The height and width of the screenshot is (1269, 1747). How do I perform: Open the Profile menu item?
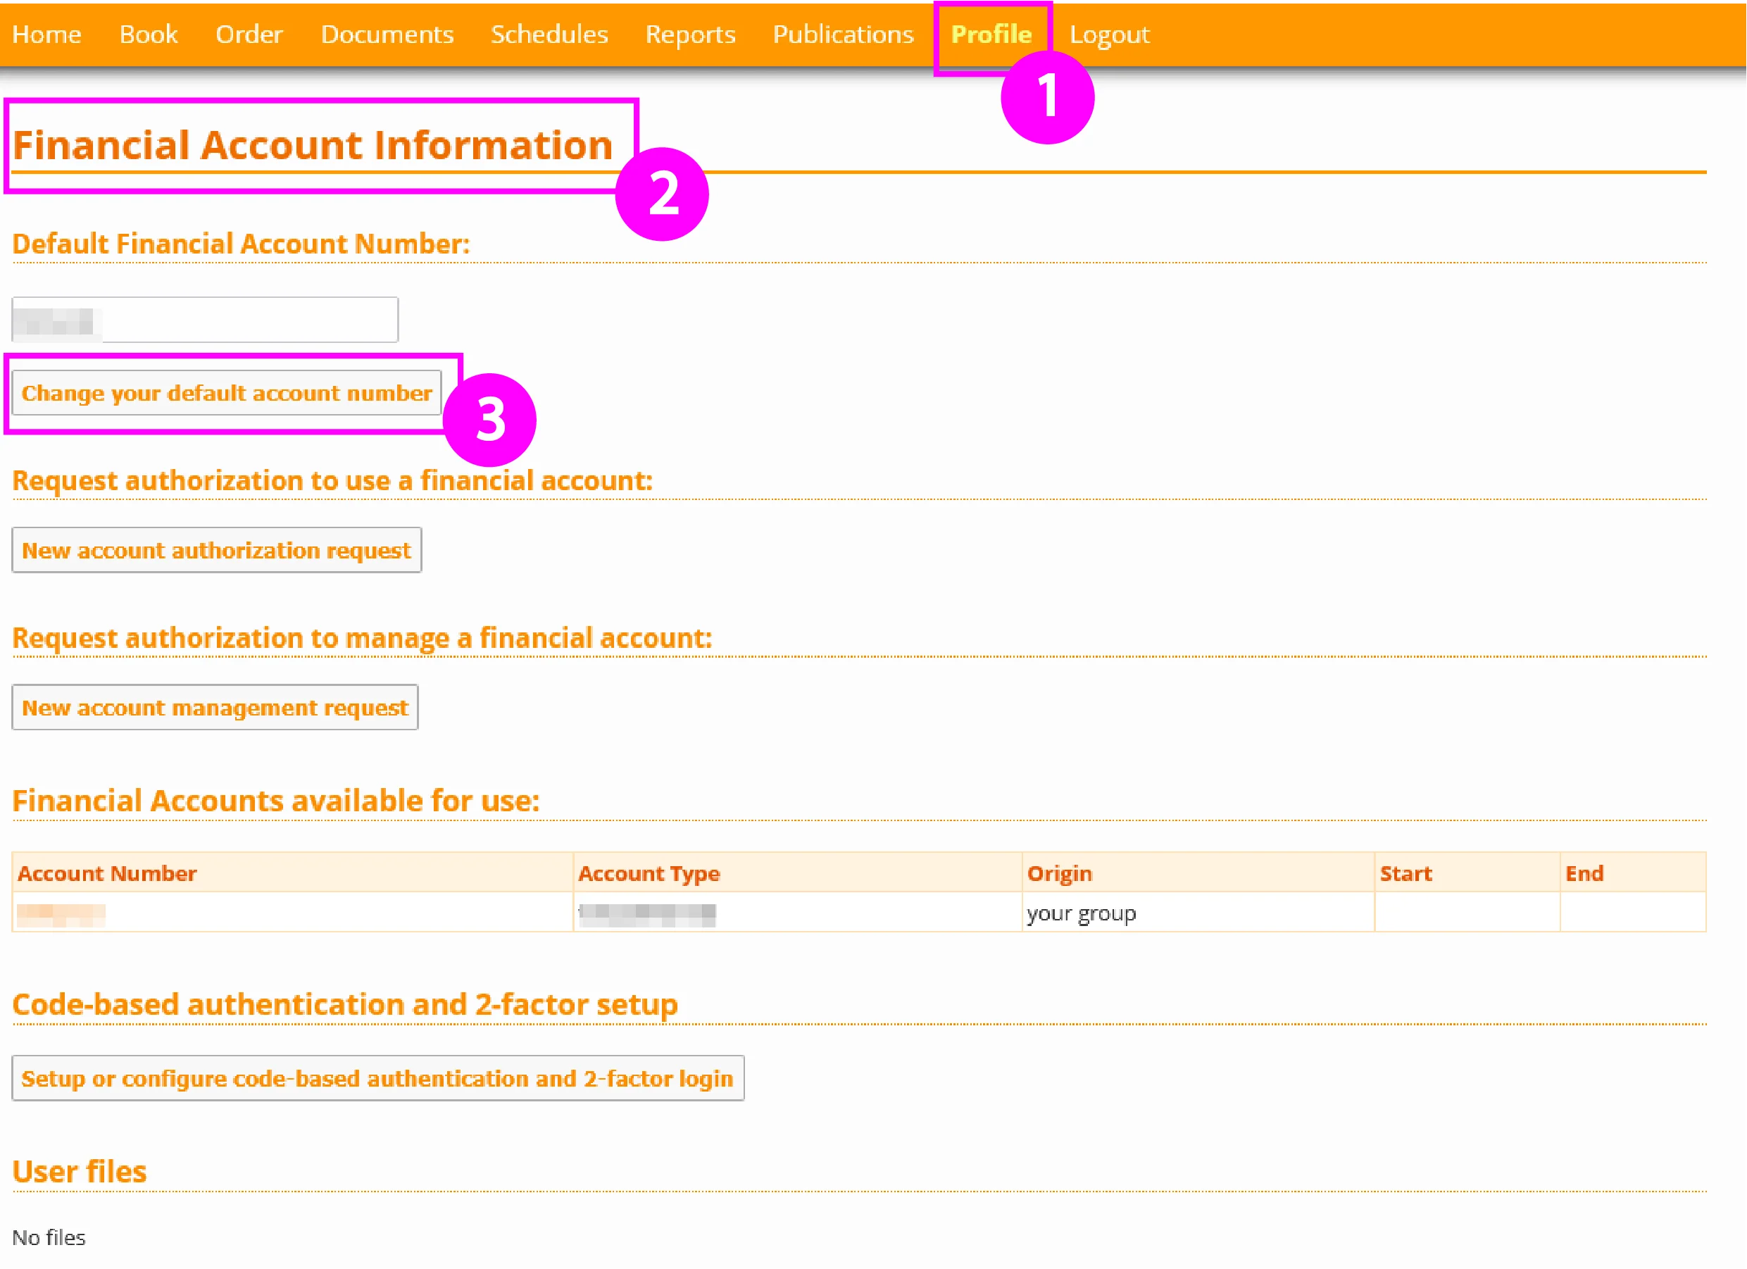tap(991, 34)
